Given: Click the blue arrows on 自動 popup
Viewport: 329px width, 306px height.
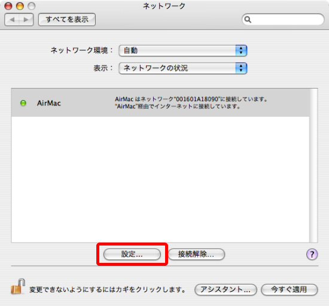Looking at the screenshot, I should coord(241,50).
